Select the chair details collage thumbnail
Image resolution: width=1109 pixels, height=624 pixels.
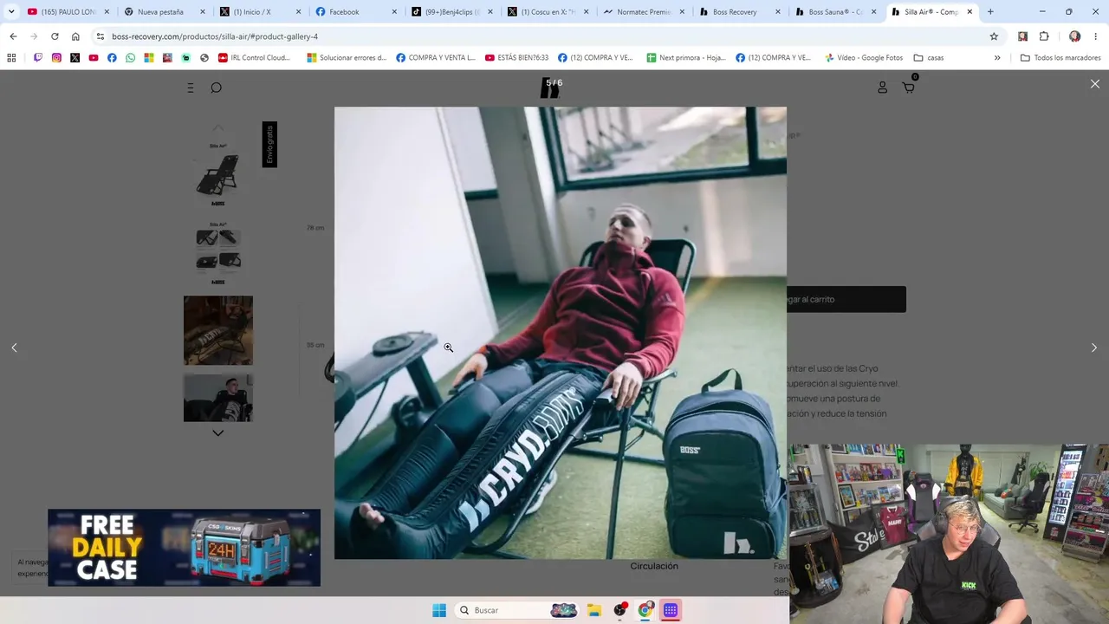(x=218, y=252)
